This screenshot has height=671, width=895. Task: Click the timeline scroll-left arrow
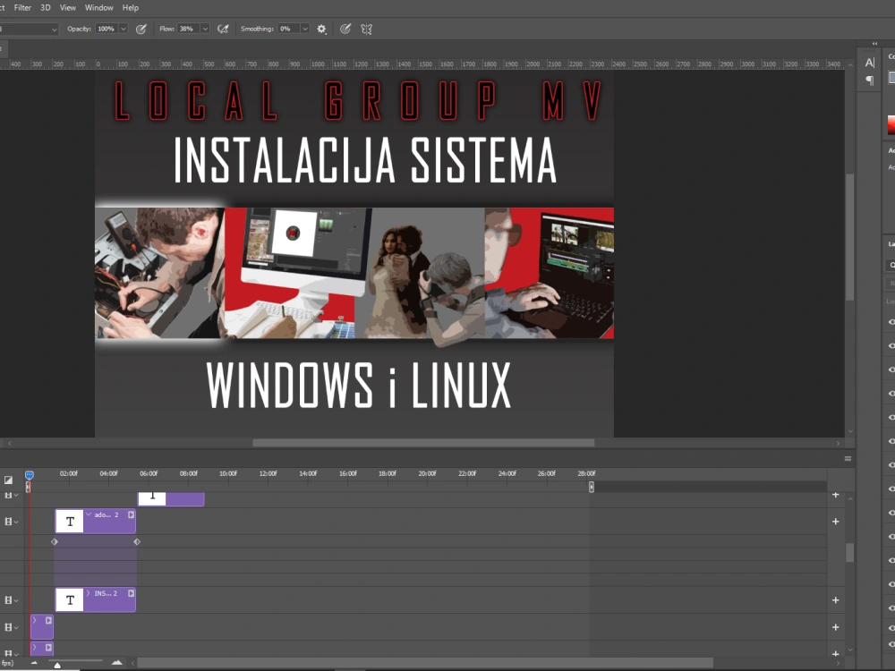132,662
